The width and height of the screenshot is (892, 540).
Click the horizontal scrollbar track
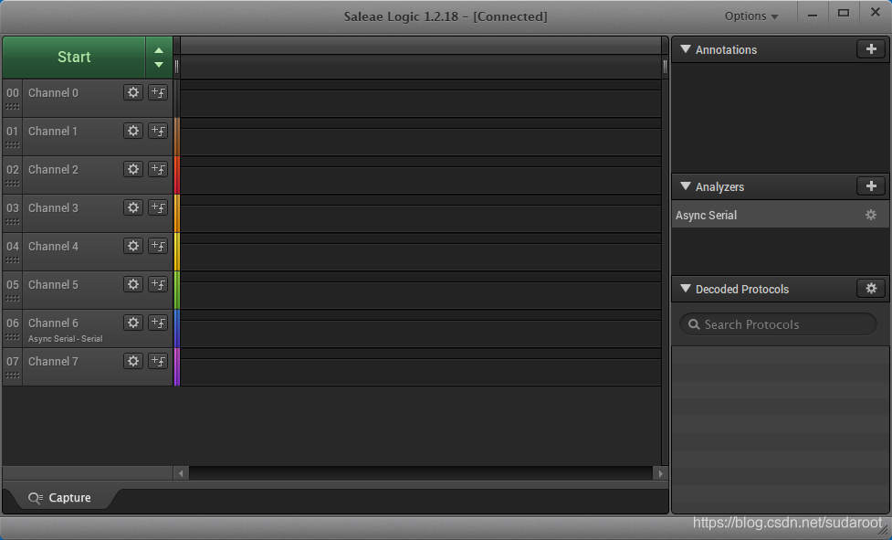coord(421,473)
